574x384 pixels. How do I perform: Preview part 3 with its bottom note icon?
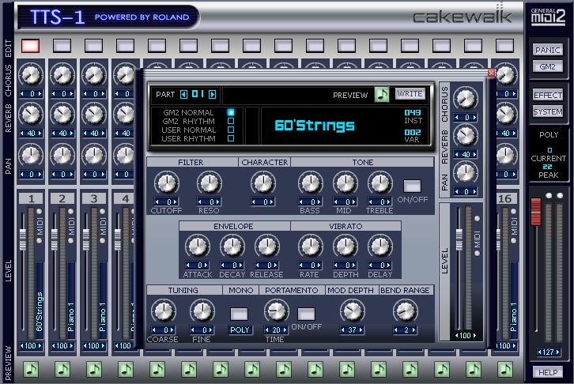[x=94, y=369]
